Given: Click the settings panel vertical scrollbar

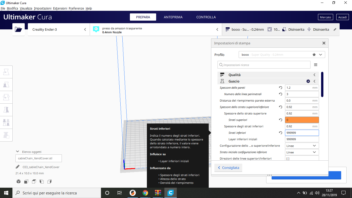Looking at the screenshot, I should [322, 84].
